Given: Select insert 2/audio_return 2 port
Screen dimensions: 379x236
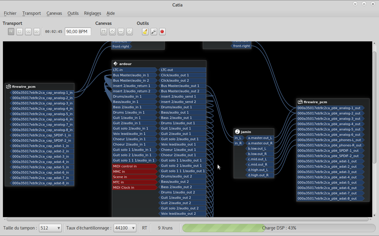Looking at the screenshot, I should coord(135,91).
